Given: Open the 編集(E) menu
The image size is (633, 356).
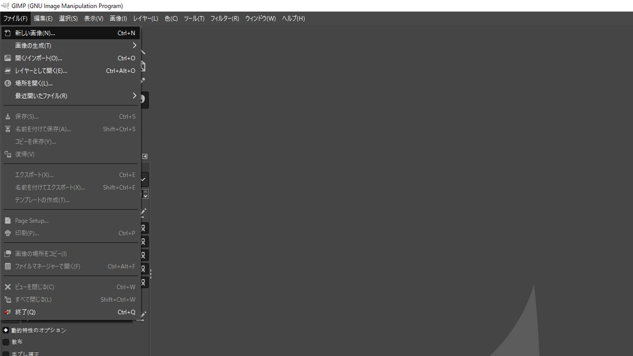Looking at the screenshot, I should point(43,18).
